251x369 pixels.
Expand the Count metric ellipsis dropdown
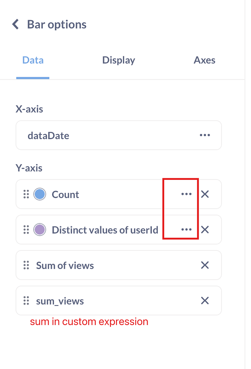[x=187, y=194]
